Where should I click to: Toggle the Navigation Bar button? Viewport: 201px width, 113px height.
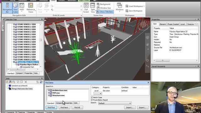pos(7,8)
